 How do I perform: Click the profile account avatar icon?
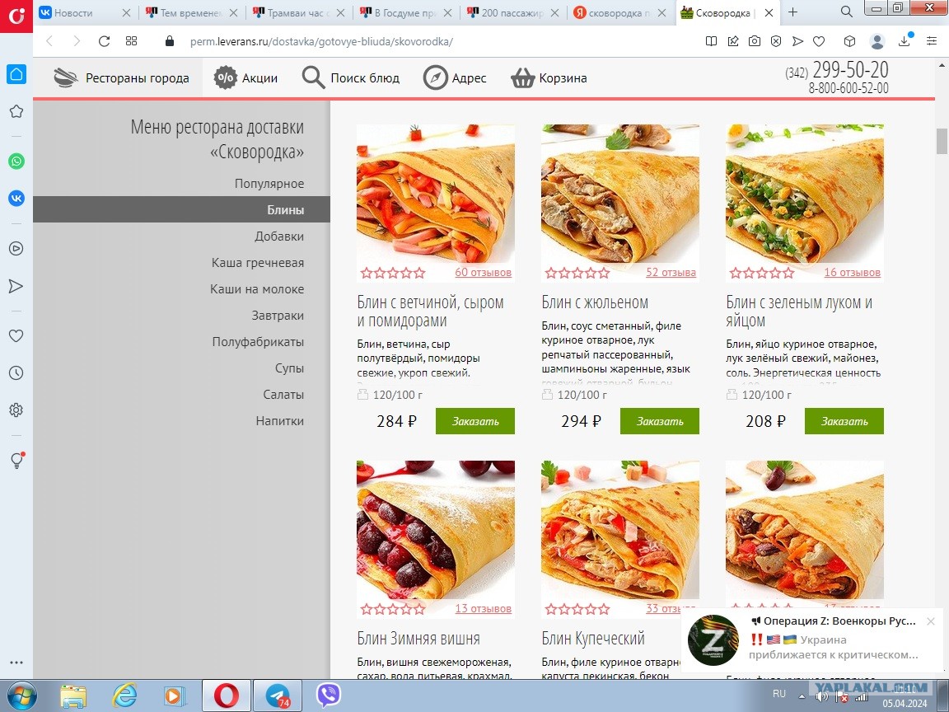(x=877, y=41)
